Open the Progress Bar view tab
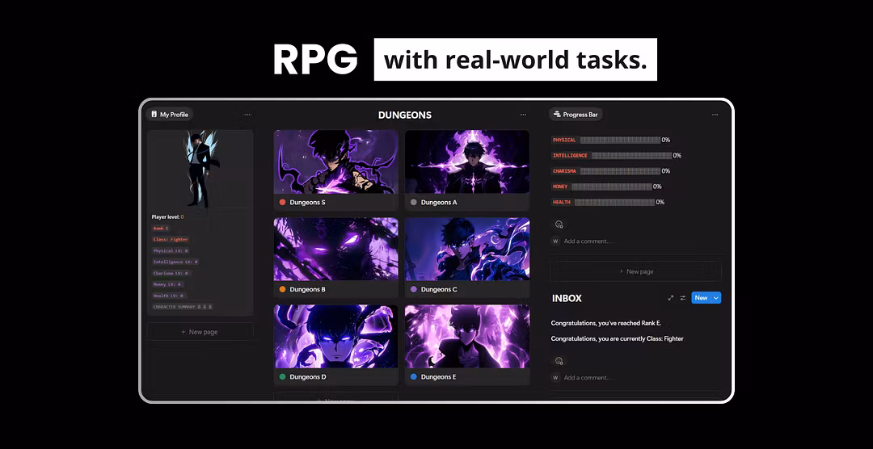Viewport: 873px width, 449px height. [x=576, y=115]
